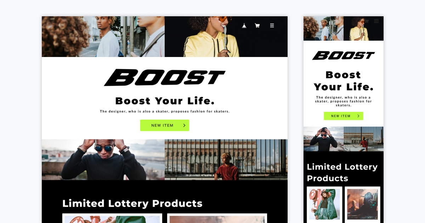Open the first lottery product card on desktop
Screen dimensions: 425x223
point(112,218)
